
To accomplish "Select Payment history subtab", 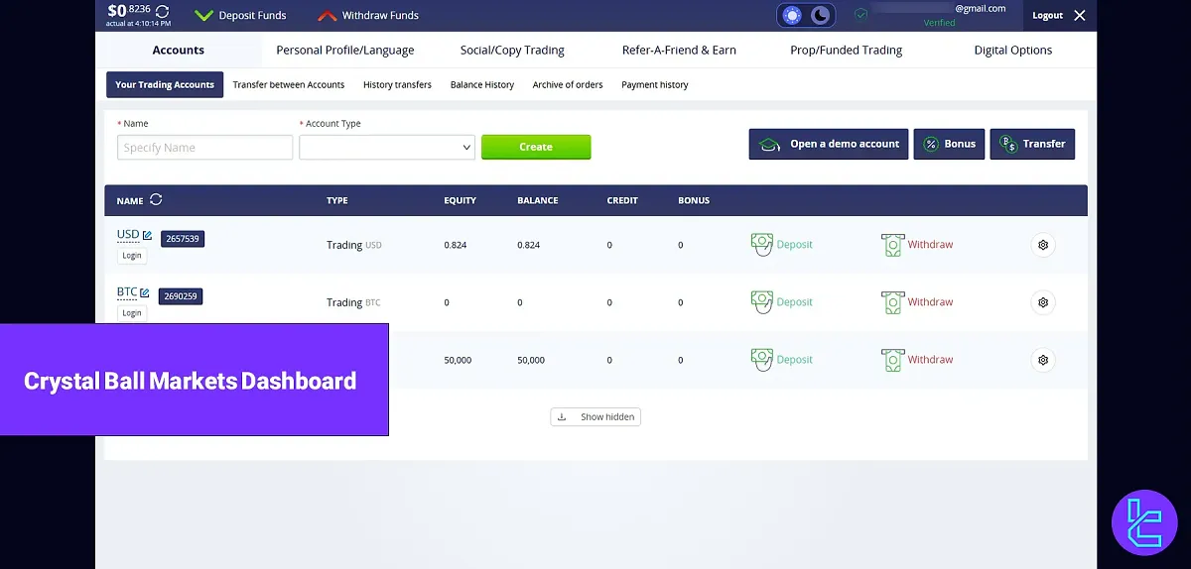I will click(x=655, y=84).
